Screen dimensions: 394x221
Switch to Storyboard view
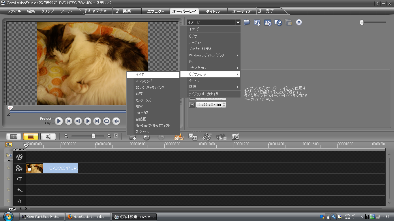[14, 136]
